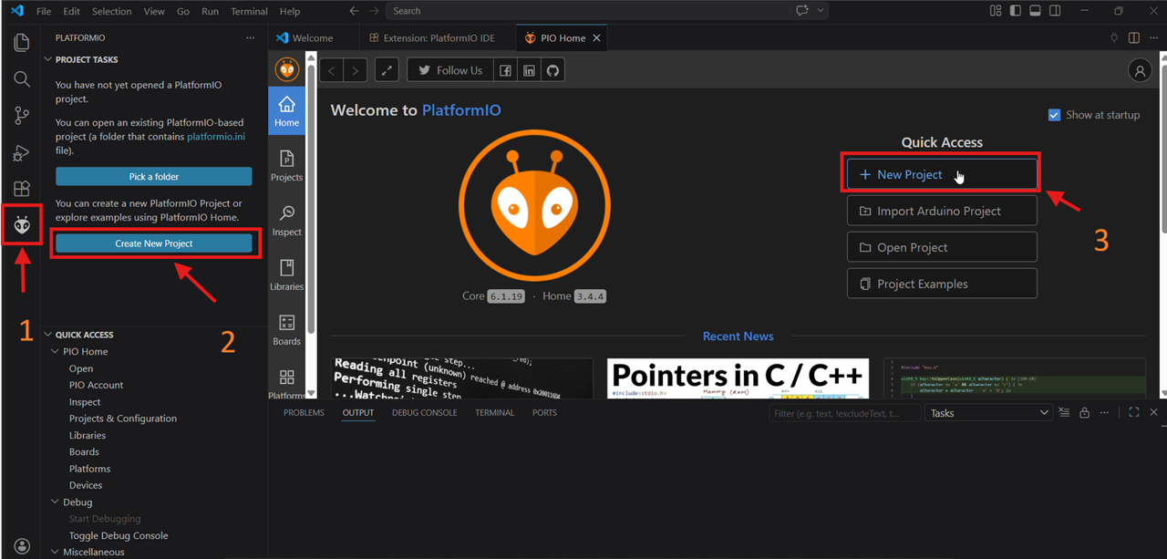Open Projects in PIO Home sidebar
This screenshot has width=1167, height=559.
click(x=286, y=166)
